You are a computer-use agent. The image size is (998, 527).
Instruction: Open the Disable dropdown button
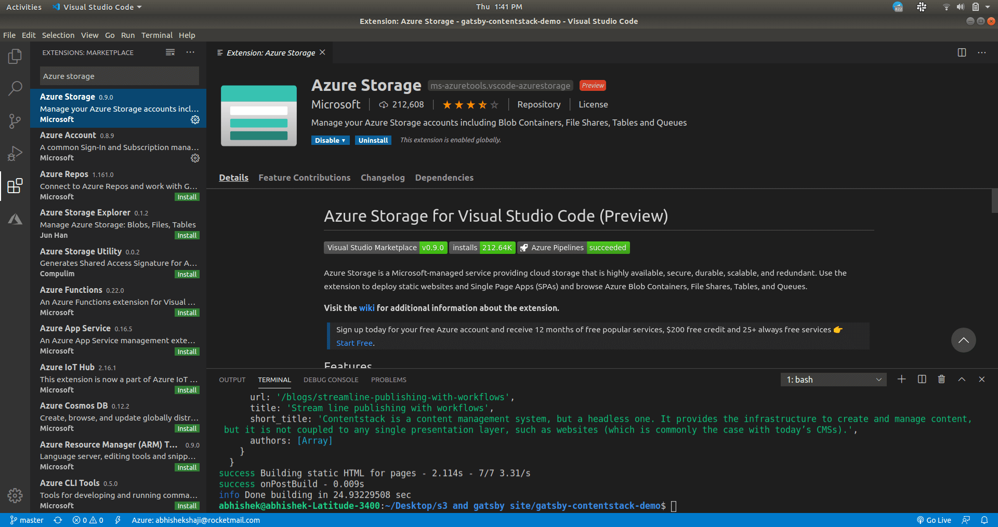(x=330, y=140)
